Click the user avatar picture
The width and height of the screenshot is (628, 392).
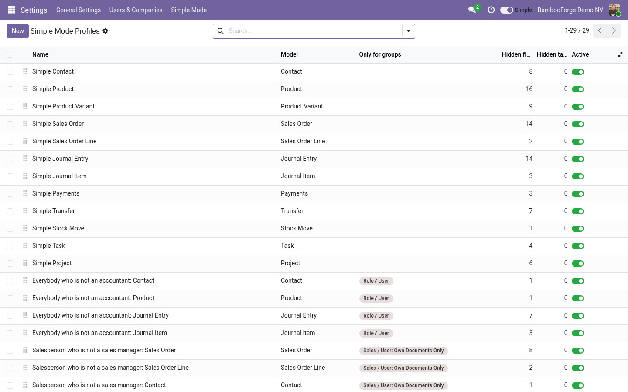click(614, 10)
